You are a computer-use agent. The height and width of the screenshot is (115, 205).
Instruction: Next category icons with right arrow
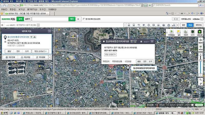177,25
